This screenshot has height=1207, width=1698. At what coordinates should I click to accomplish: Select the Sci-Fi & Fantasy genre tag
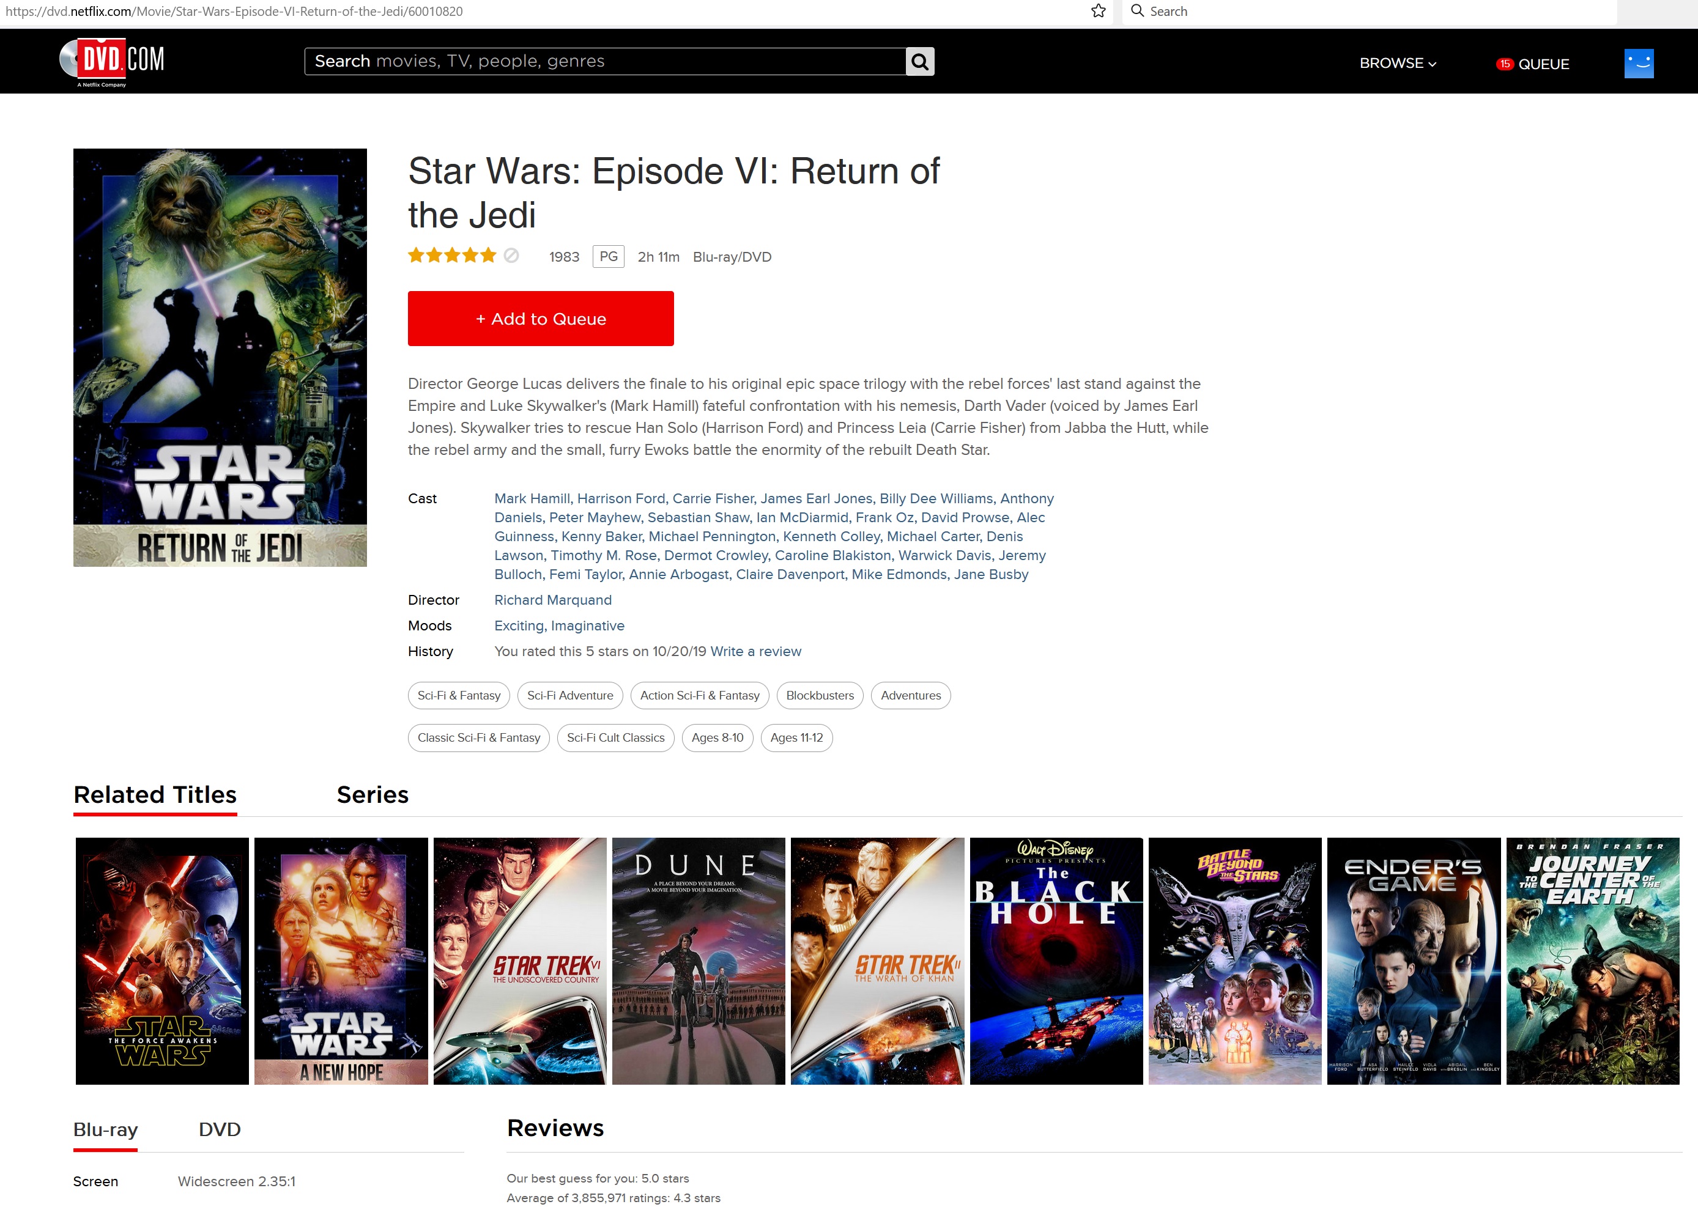coord(459,696)
